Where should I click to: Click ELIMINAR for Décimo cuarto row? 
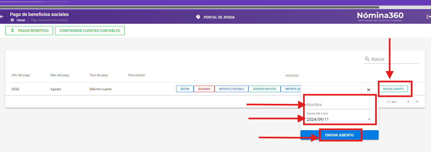tap(204, 89)
